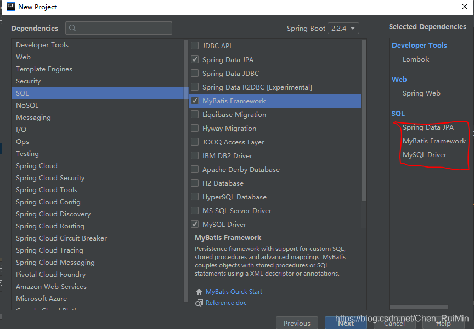Select Lombok in Selected Dependencies
This screenshot has width=474, height=329.
pyautogui.click(x=416, y=59)
